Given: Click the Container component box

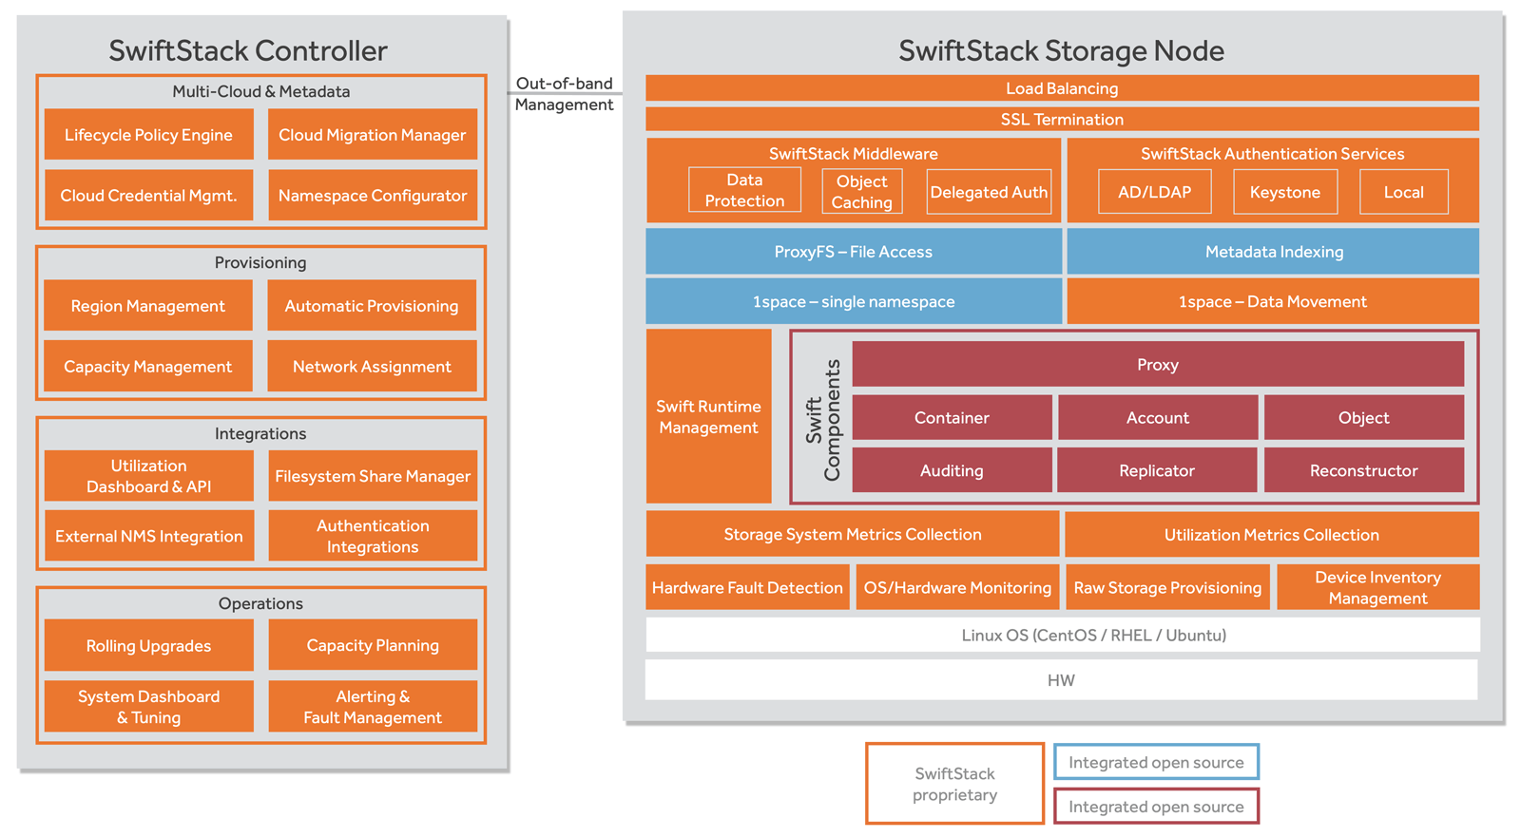Looking at the screenshot, I should point(952,417).
